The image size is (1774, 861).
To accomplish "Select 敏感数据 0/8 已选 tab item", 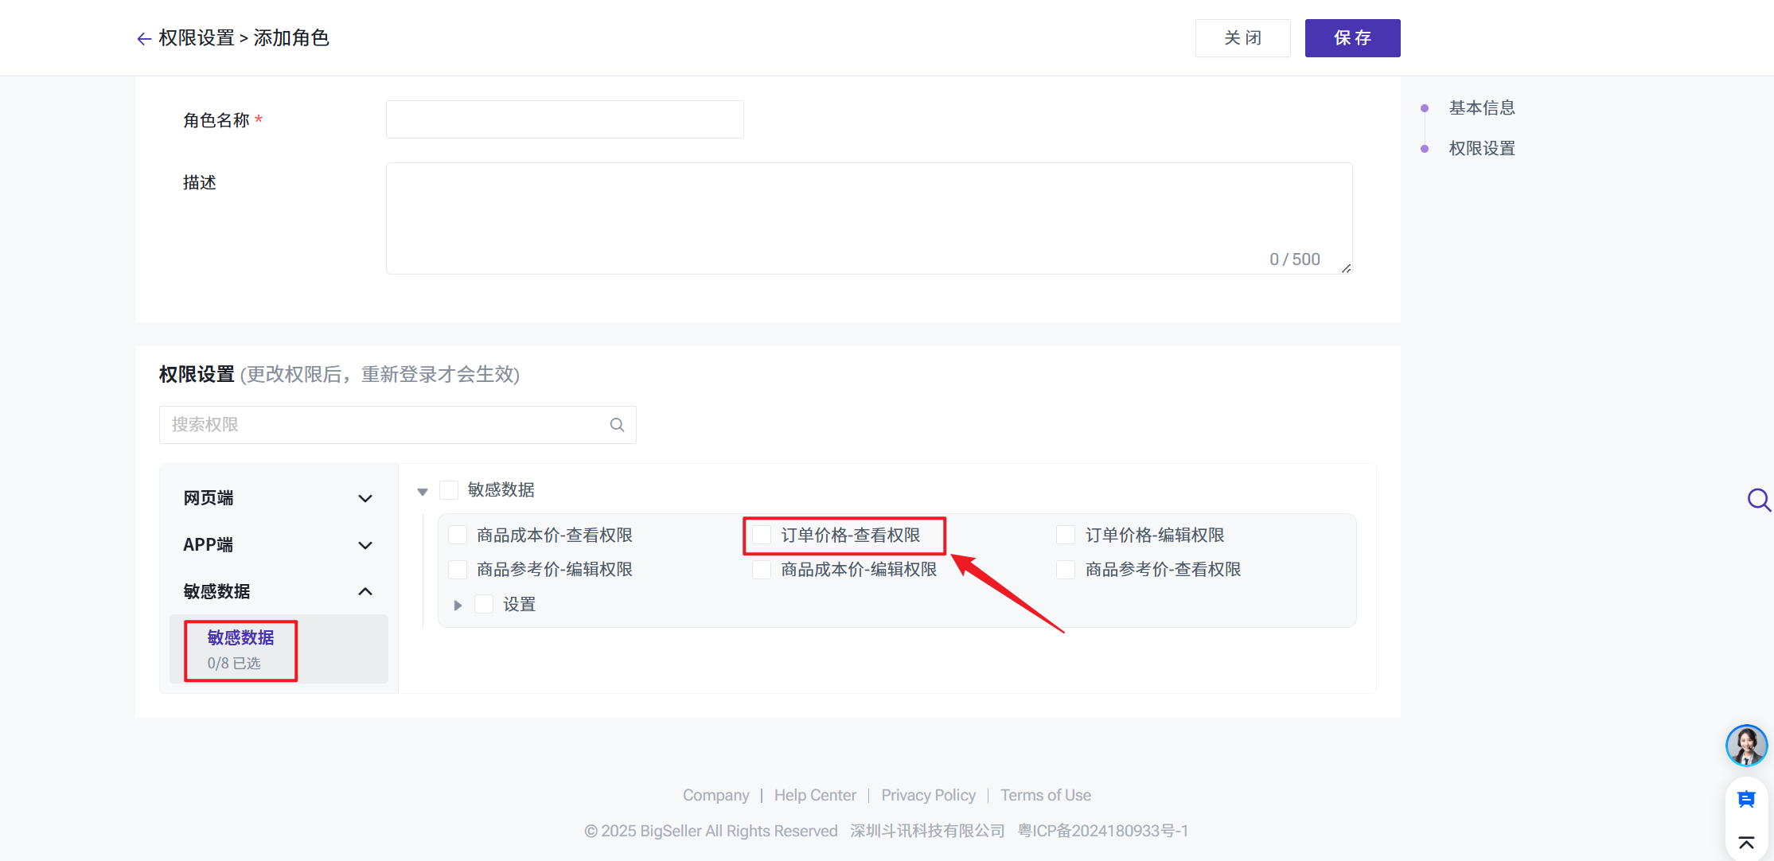I will [x=240, y=650].
